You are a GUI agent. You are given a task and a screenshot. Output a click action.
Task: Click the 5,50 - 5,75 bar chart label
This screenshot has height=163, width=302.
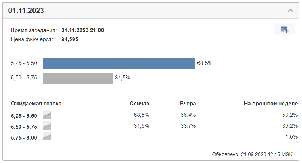(x=24, y=78)
